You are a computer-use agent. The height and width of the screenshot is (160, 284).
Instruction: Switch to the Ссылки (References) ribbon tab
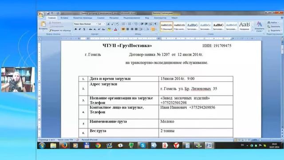(x=101, y=18)
